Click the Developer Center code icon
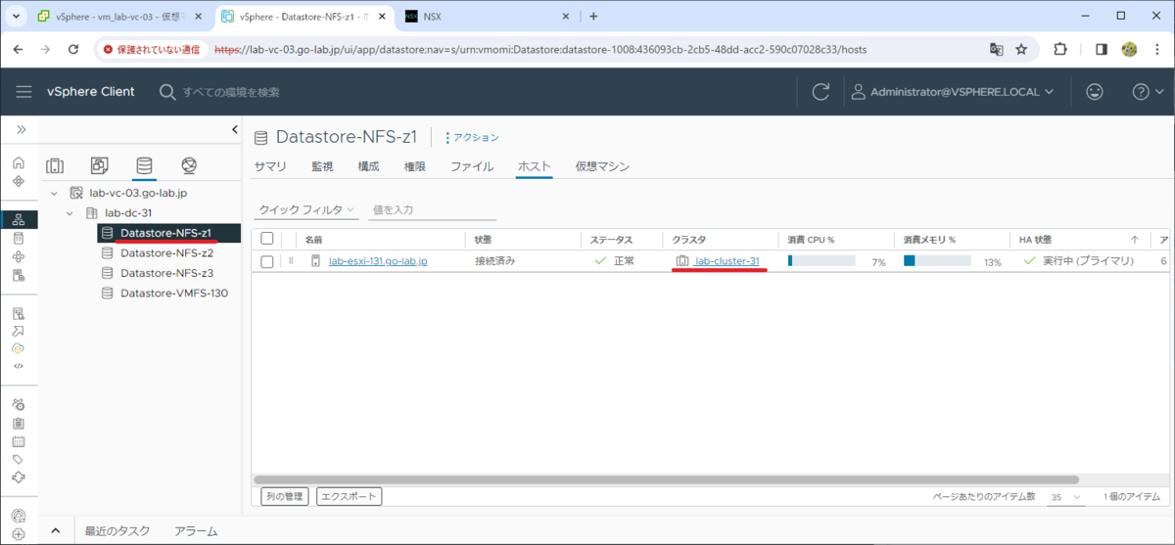Viewport: 1175px width, 545px height. pos(19,366)
